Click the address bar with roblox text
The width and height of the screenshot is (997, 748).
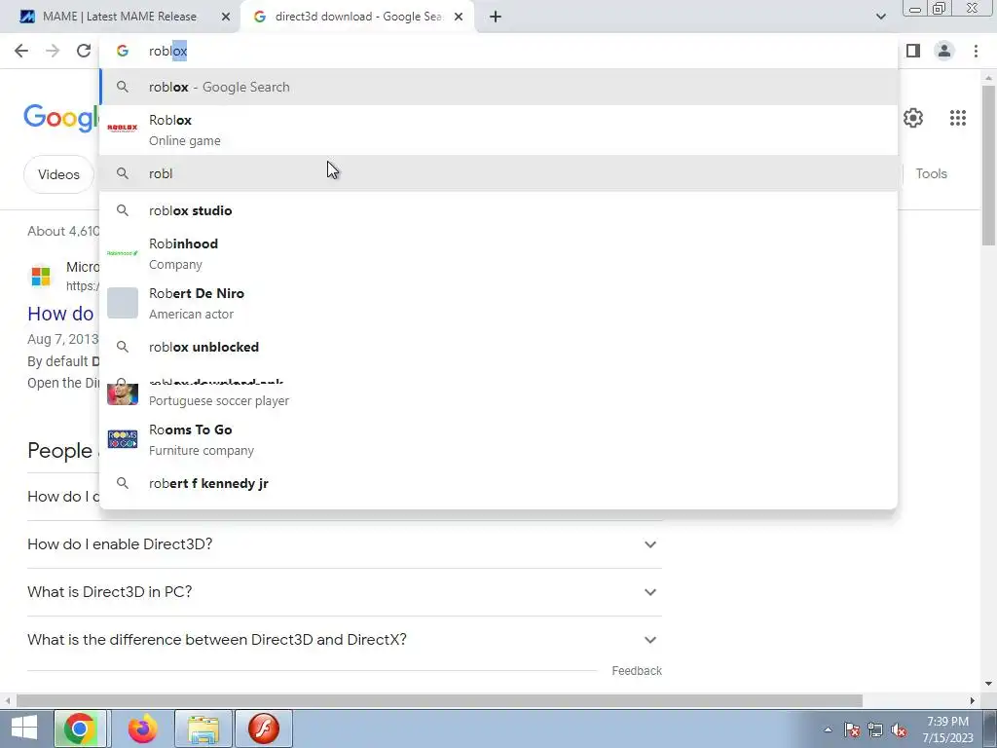coord(498,51)
